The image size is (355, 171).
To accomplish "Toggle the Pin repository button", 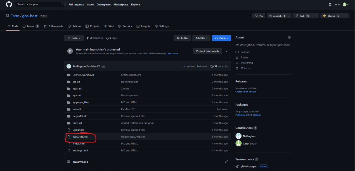I will click(x=259, y=16).
